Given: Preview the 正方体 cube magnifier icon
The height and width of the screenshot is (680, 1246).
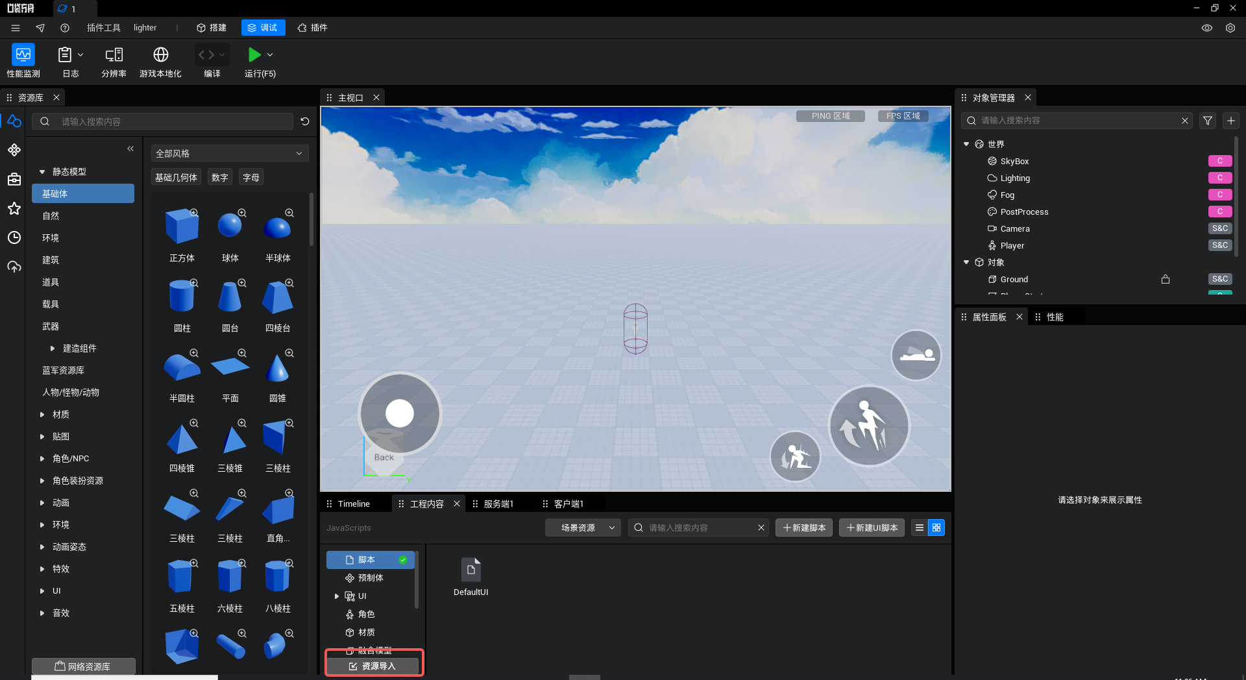Looking at the screenshot, I should [194, 213].
